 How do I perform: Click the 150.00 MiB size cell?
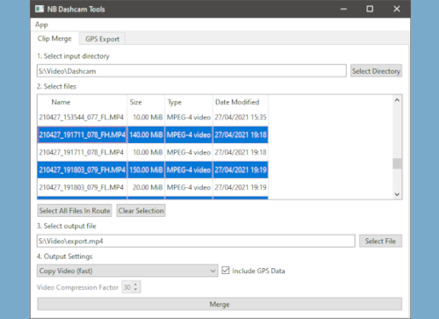click(146, 170)
